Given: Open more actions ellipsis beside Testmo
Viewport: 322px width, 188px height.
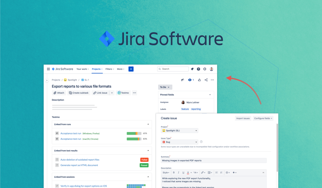Looking at the screenshot, I should [135, 93].
